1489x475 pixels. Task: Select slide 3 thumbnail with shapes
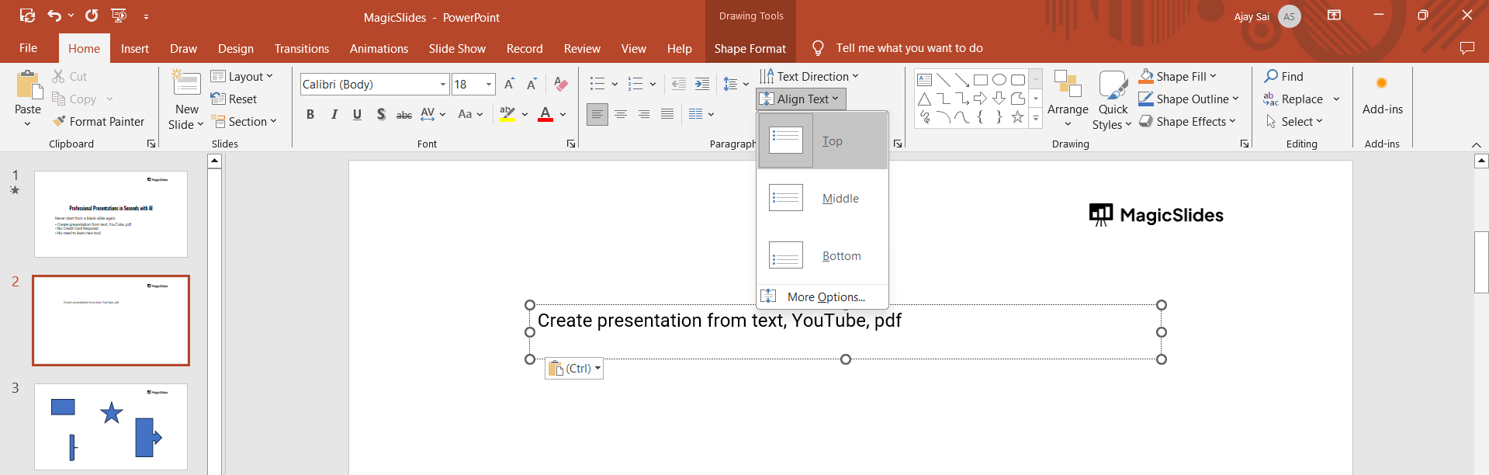pos(111,426)
